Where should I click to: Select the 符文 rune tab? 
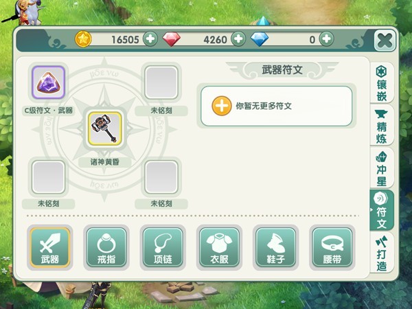pyautogui.click(x=382, y=211)
